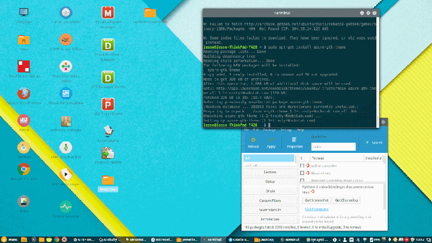Toggle the second package row checkbox
Image resolution: width=432 pixels, height=243 pixels.
(302, 173)
